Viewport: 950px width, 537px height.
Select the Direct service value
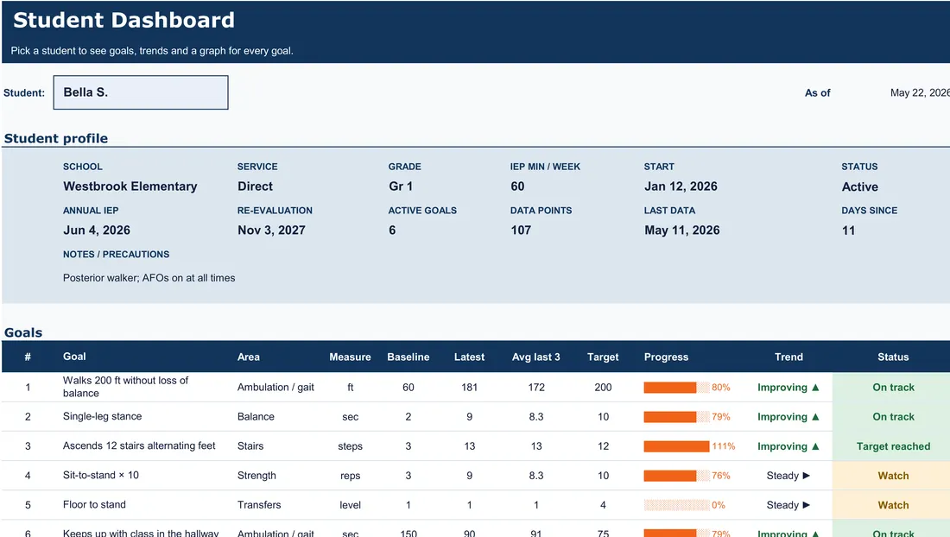coord(255,186)
